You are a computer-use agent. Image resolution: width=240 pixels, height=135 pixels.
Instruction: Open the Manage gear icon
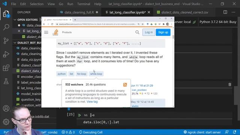click(x=6, y=122)
